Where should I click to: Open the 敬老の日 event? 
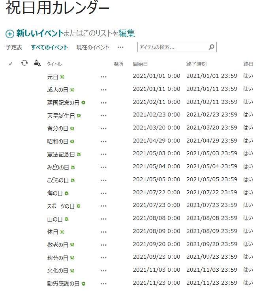pyautogui.click(x=58, y=245)
